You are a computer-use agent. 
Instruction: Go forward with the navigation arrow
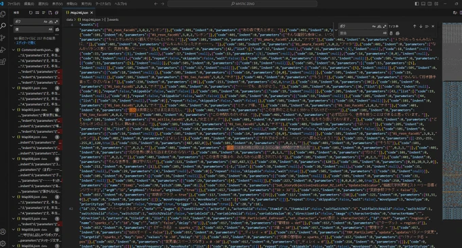(x=162, y=4)
